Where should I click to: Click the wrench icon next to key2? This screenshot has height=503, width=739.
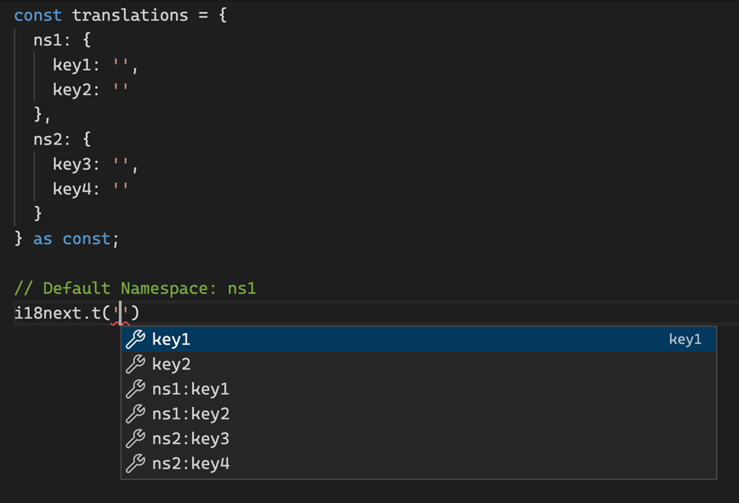coord(135,364)
